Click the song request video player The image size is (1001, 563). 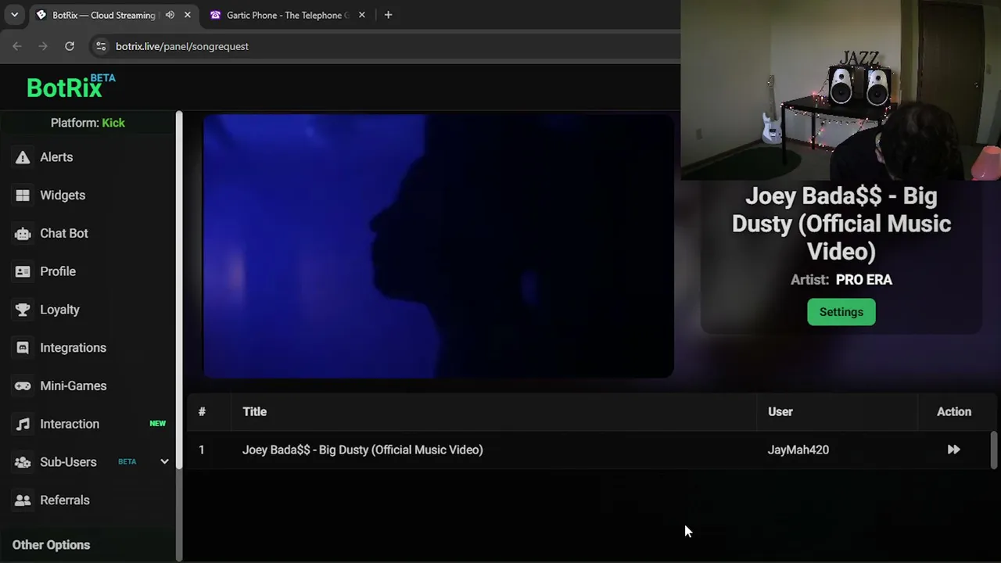438,246
